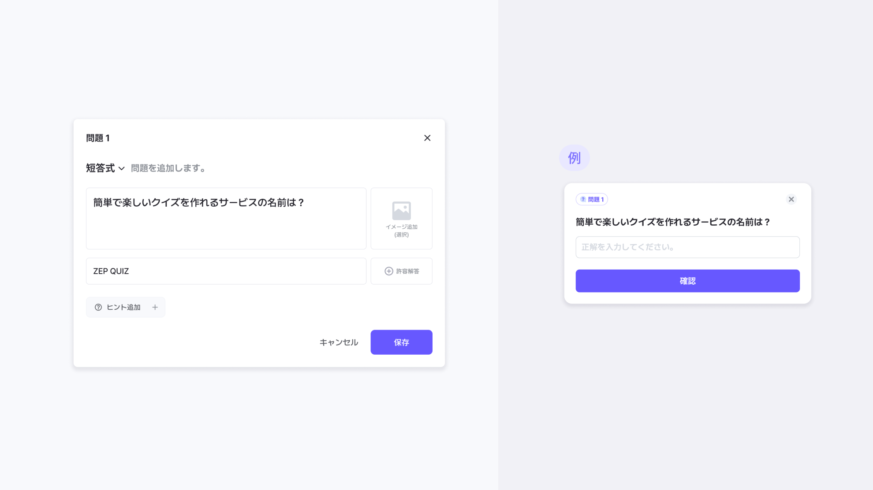Click the question mark icon in the preview badge
The height and width of the screenshot is (490, 873).
[583, 199]
